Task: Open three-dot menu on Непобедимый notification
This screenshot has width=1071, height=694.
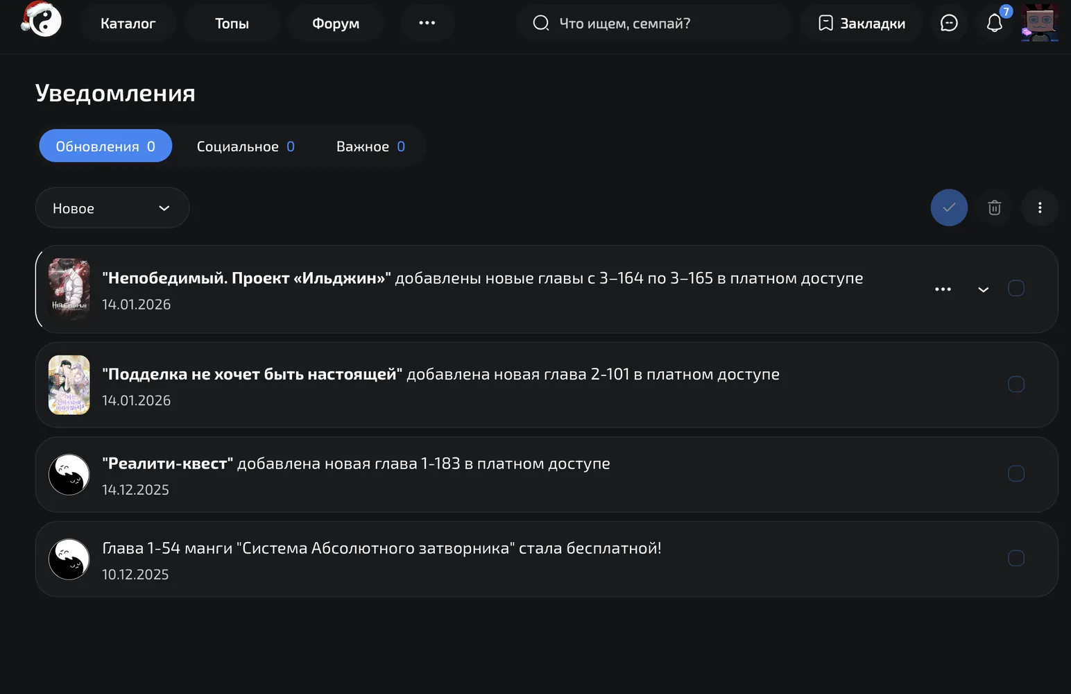Action: tap(943, 289)
